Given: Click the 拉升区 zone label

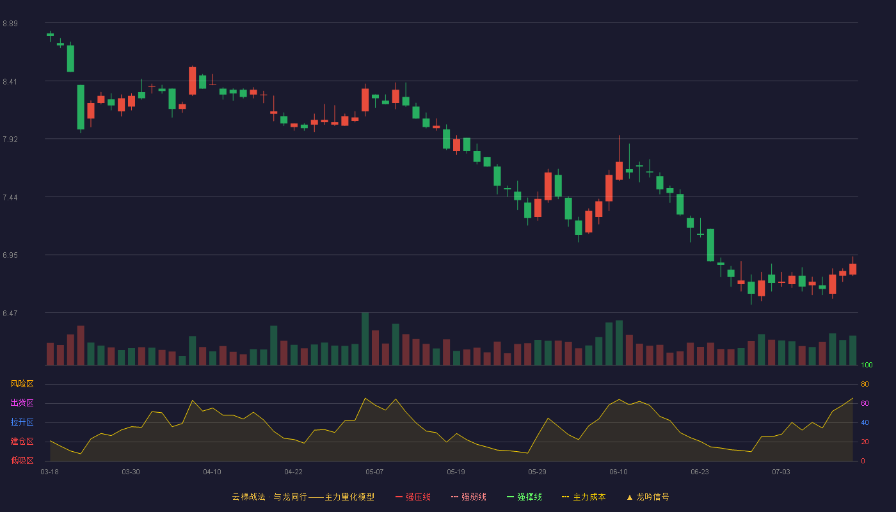Looking at the screenshot, I should click(x=22, y=422).
